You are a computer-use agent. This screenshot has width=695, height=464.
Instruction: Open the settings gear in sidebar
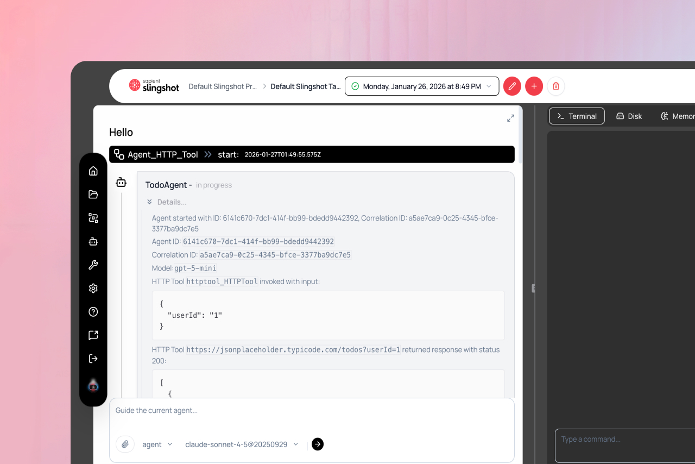93,289
